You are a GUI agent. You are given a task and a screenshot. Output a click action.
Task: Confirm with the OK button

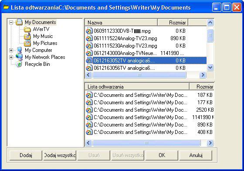[x=162, y=155]
